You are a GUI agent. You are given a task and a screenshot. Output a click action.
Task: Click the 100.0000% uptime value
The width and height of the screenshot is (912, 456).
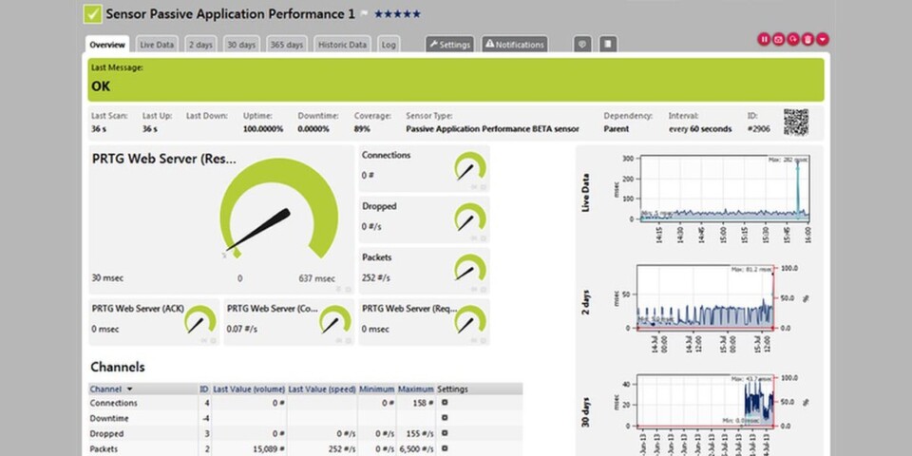pos(263,129)
